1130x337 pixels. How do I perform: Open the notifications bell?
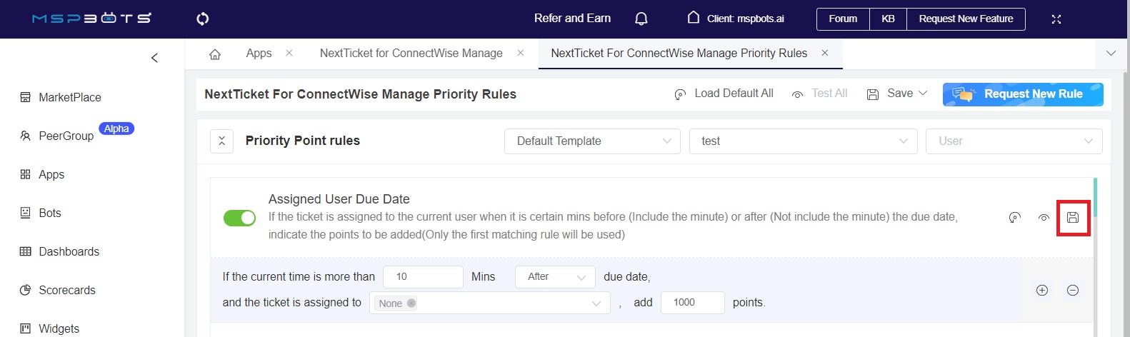[641, 19]
